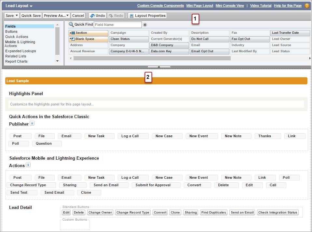Select Expanded Lookups category
Viewport: 312px width, 232px height.
[x=20, y=51]
